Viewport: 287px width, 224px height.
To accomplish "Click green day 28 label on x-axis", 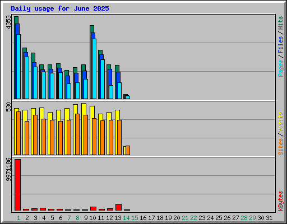I will [244, 218].
